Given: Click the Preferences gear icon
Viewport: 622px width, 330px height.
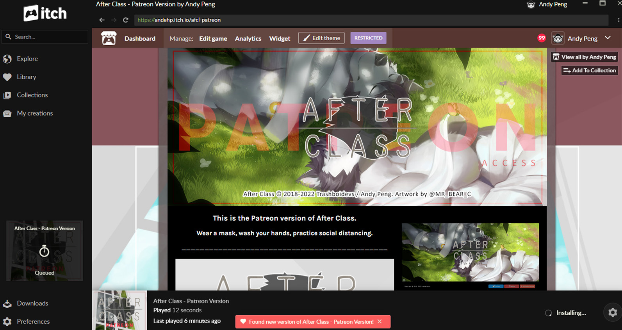Looking at the screenshot, I should coord(7,322).
